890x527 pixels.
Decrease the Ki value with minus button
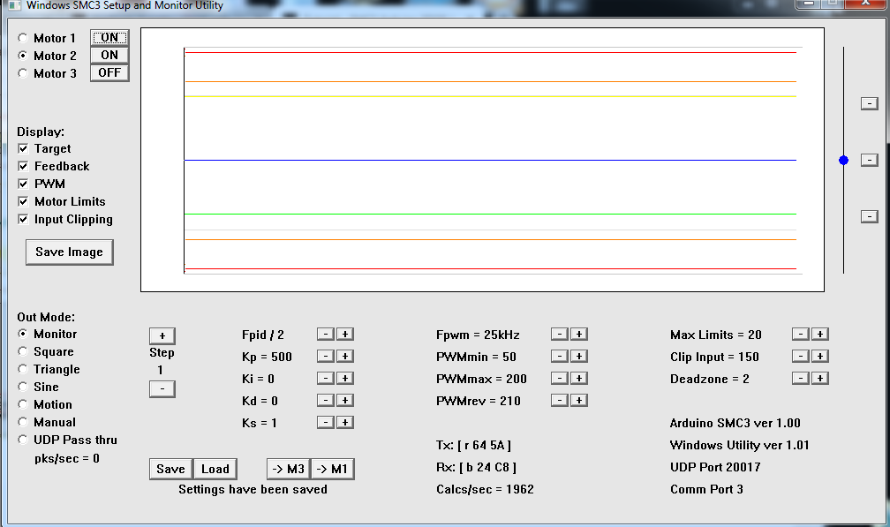pyautogui.click(x=325, y=379)
